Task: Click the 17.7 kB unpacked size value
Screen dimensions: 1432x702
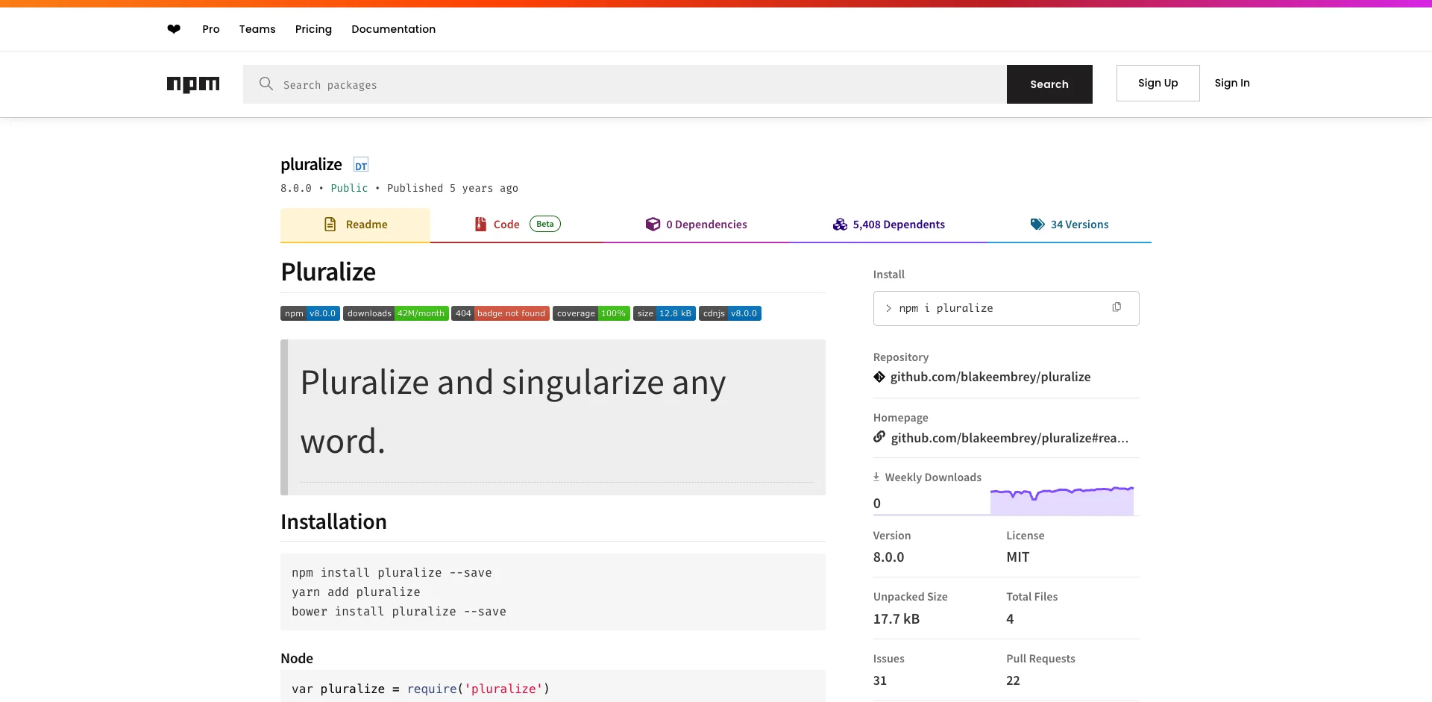Action: tap(896, 618)
